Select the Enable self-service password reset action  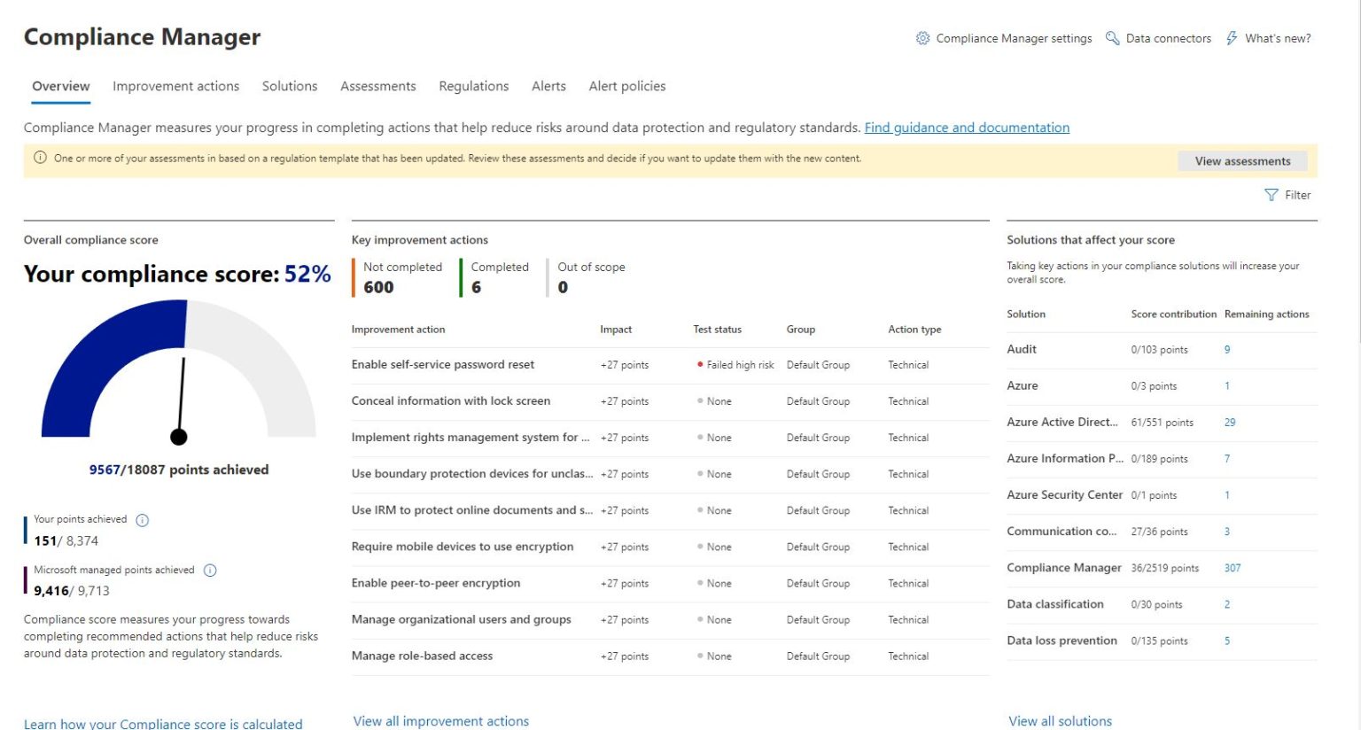tap(444, 364)
